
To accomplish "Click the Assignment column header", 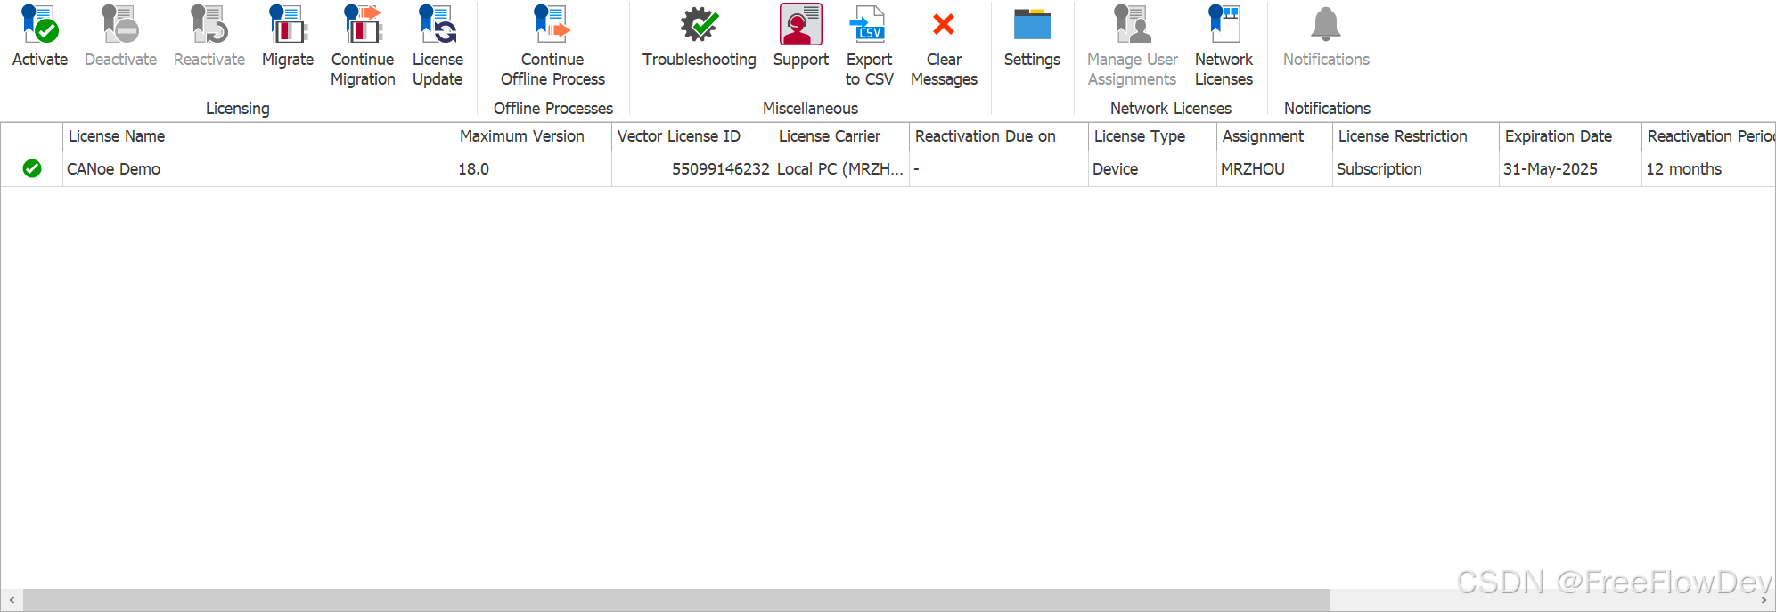I will coord(1275,136).
